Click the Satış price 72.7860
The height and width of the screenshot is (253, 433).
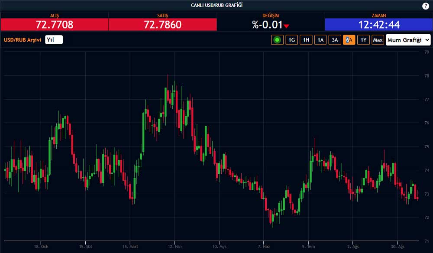(163, 25)
